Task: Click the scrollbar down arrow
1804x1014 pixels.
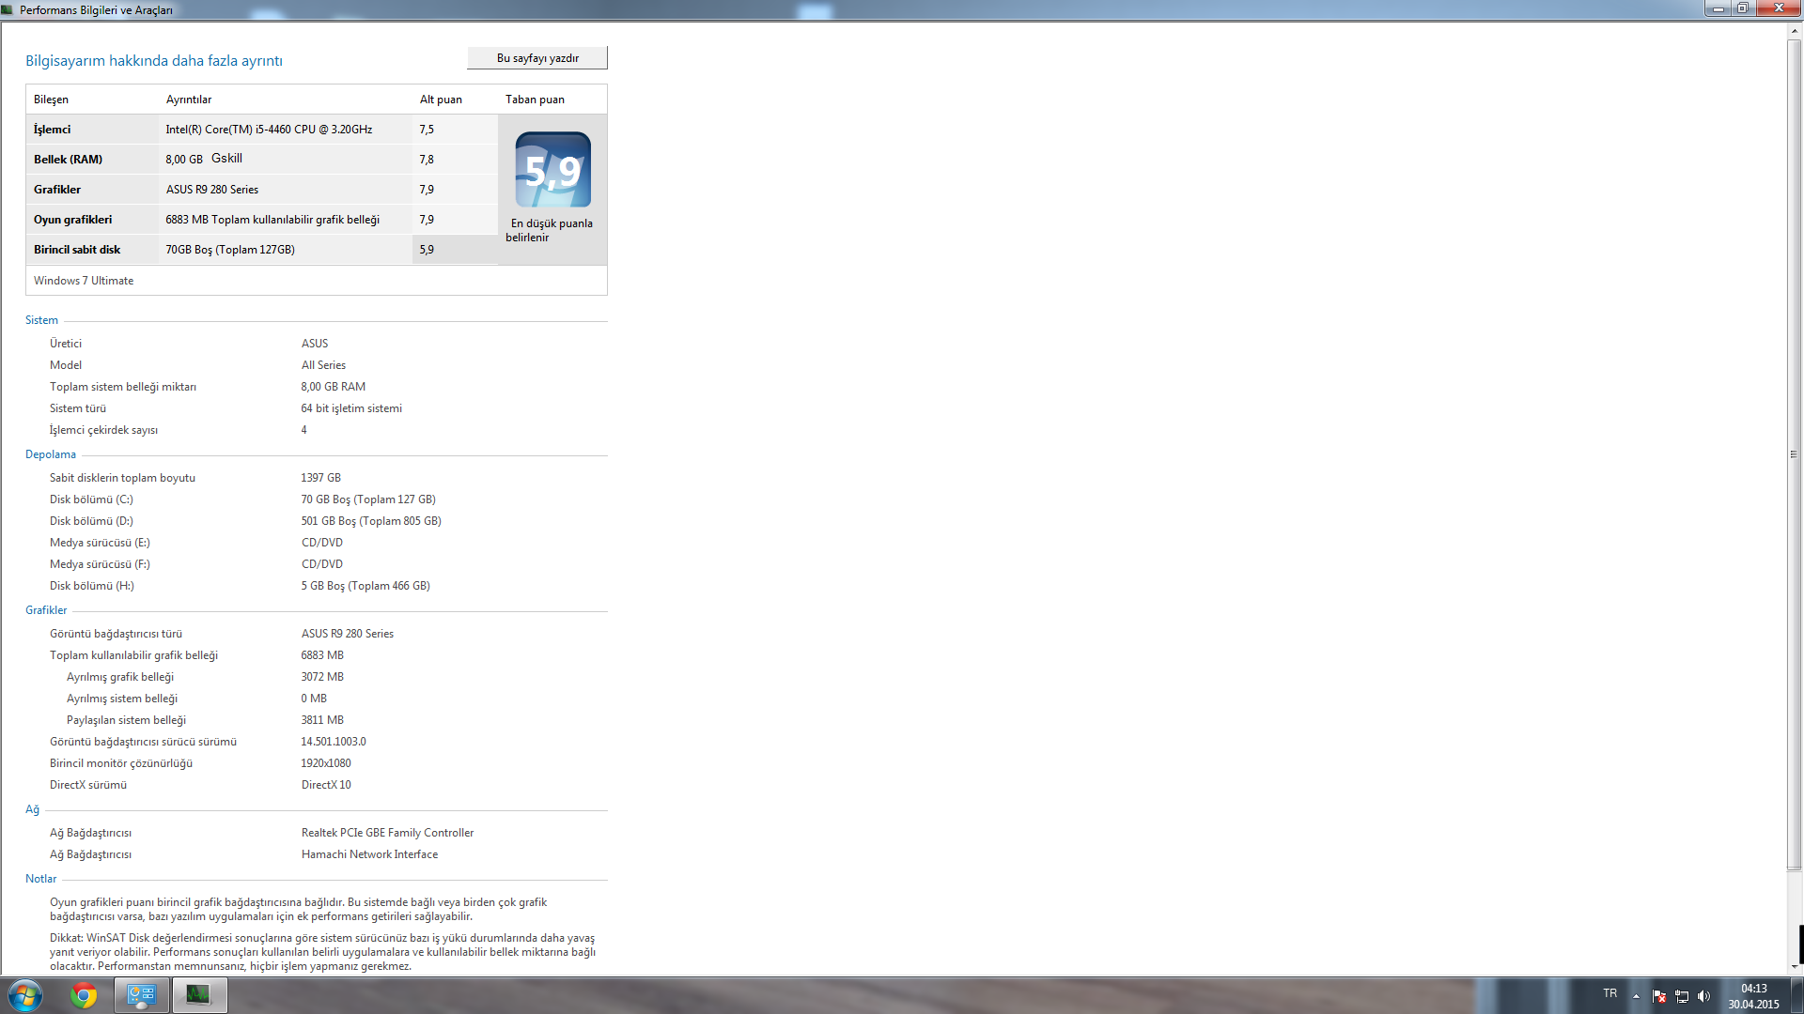Action: click(x=1795, y=966)
